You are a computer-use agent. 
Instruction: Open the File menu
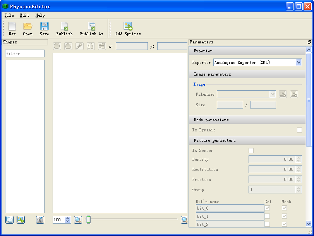pyautogui.click(x=9, y=16)
